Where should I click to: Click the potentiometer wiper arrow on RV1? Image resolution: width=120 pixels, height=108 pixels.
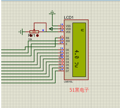point(34,30)
